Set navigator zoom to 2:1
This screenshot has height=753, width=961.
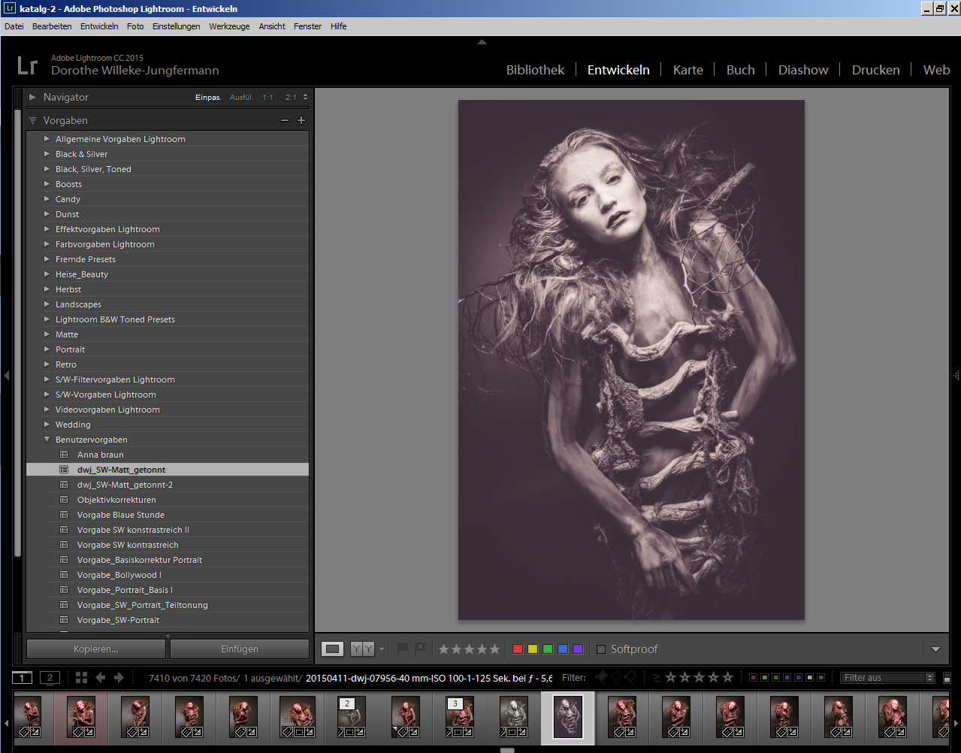point(290,98)
